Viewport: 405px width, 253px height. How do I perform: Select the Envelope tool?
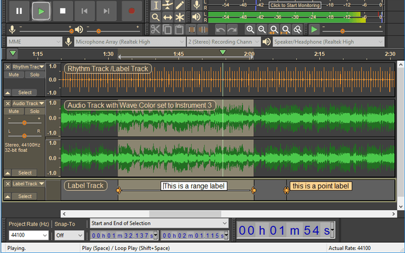click(168, 5)
